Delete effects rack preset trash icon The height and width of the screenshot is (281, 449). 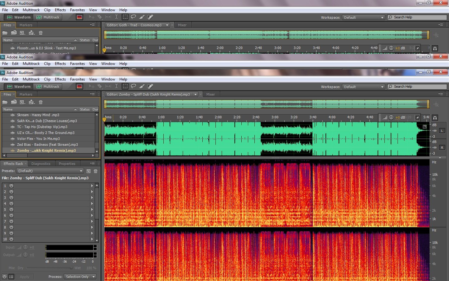pos(96,171)
